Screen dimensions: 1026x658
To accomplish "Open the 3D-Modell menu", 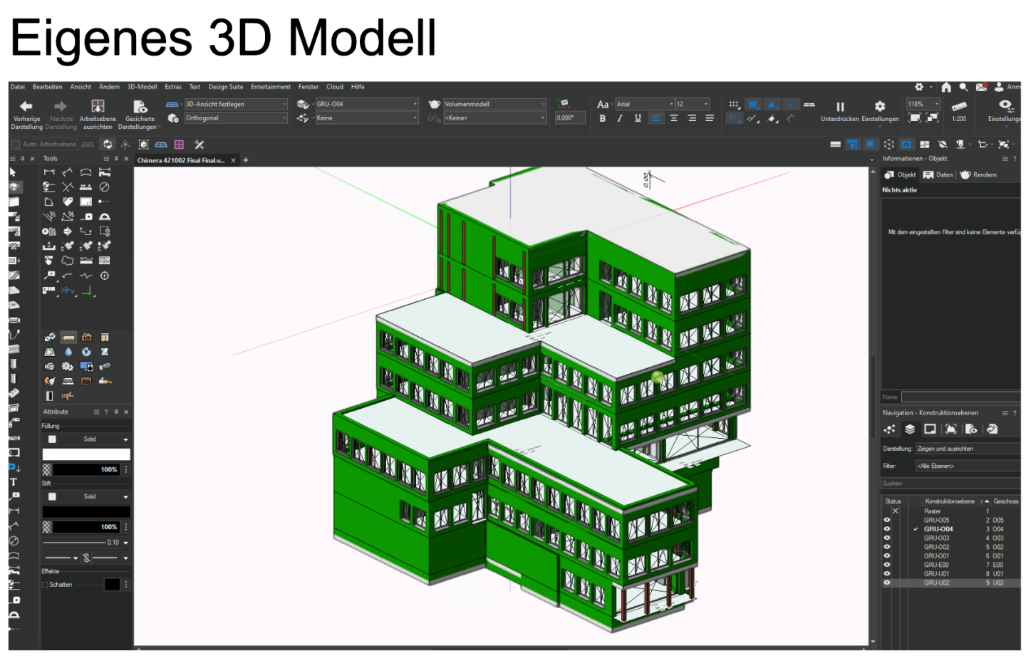I will point(142,87).
